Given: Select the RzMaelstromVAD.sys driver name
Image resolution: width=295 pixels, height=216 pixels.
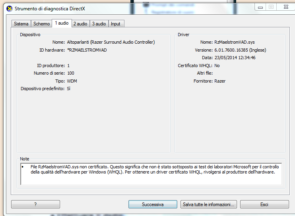Looking at the screenshot, I should click(234, 42).
